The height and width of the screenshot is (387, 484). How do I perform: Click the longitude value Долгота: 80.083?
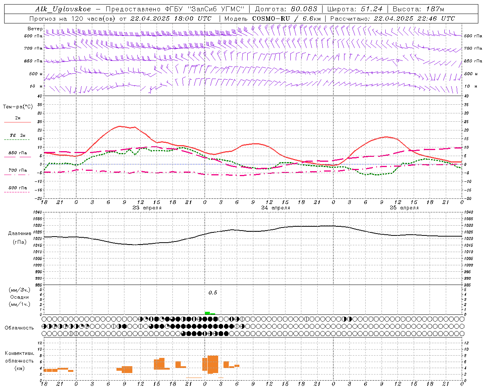click(286, 9)
